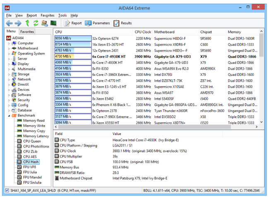269x197 pixels.
Task: Open the Manage Users toolbar icon
Action: click(45, 23)
